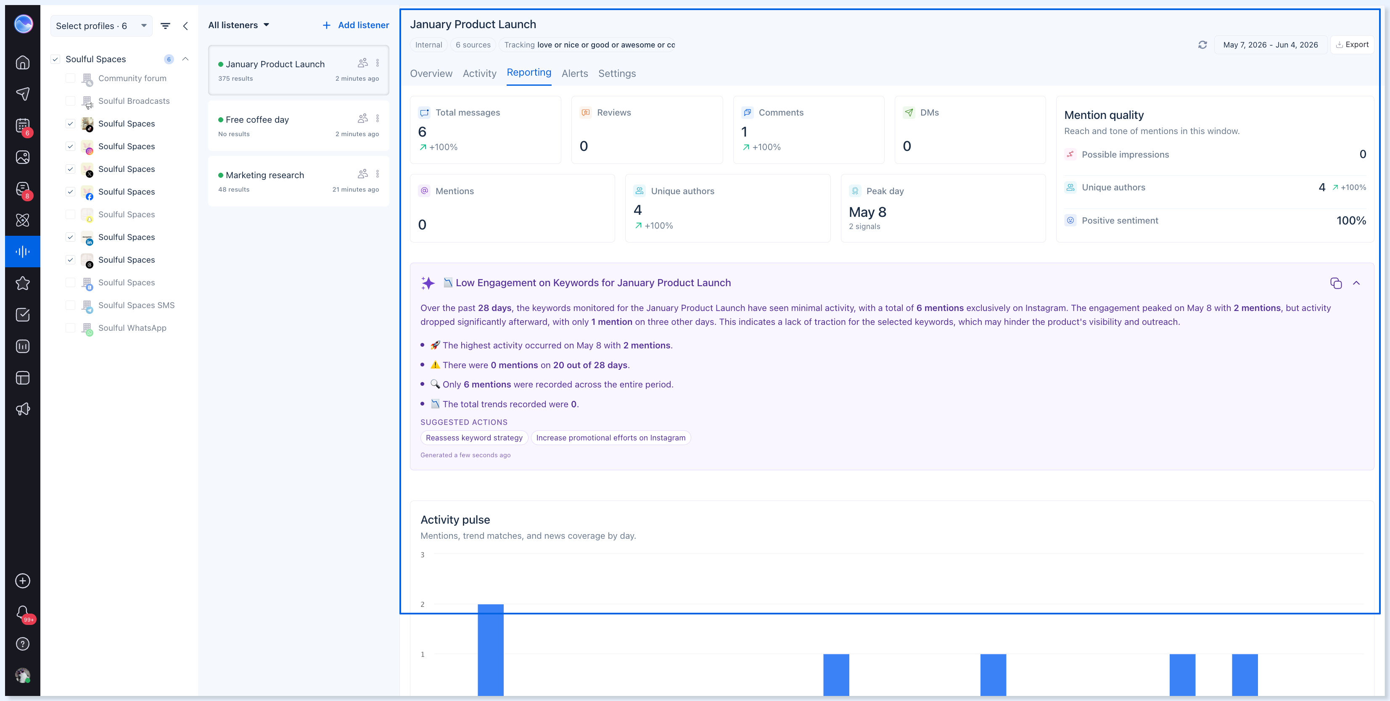Collapse the Low Engagement insight panel

click(1356, 283)
